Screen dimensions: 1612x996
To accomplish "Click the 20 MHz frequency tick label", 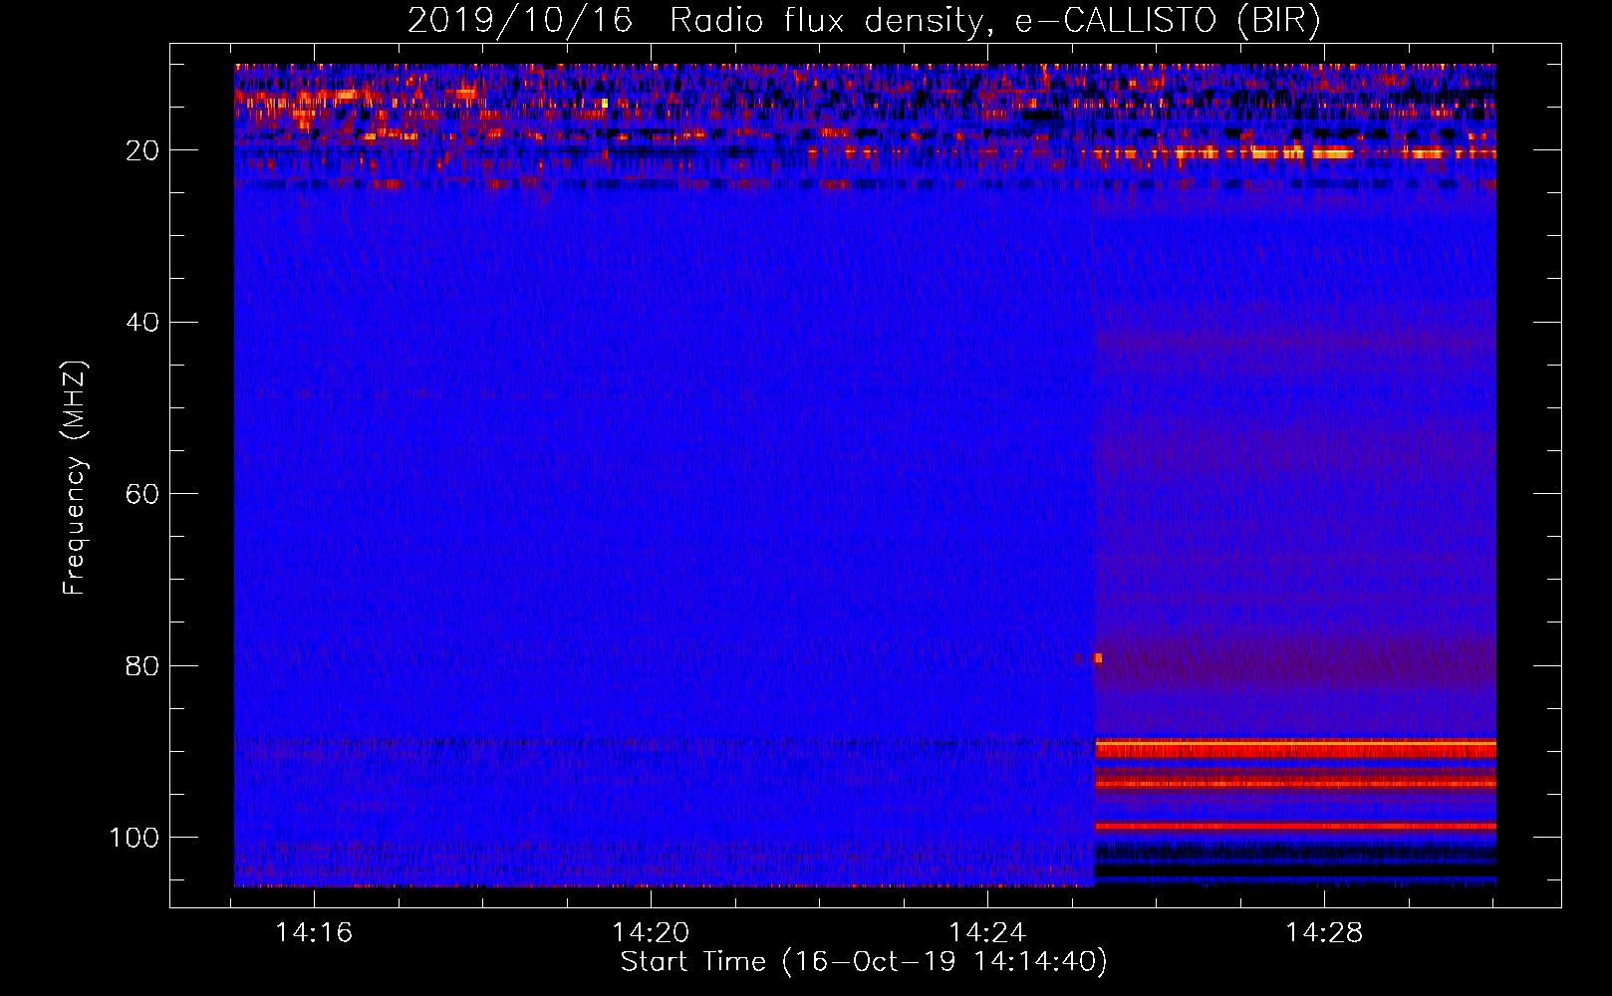I will pos(143,150).
